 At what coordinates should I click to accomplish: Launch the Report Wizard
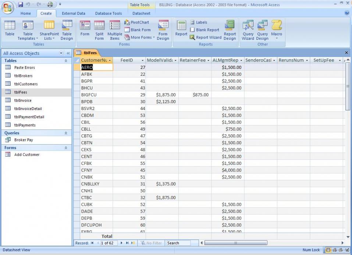pyautogui.click(x=206, y=37)
